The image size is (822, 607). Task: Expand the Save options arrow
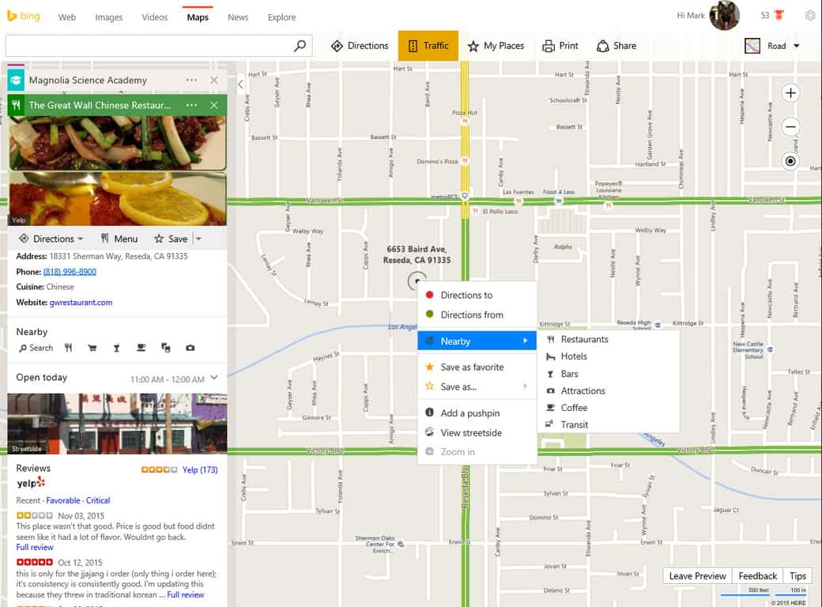198,239
